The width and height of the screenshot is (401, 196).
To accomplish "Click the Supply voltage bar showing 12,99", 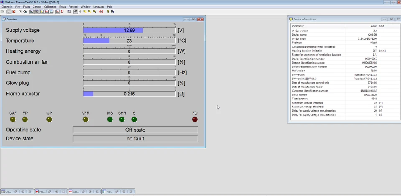I will [x=129, y=30].
